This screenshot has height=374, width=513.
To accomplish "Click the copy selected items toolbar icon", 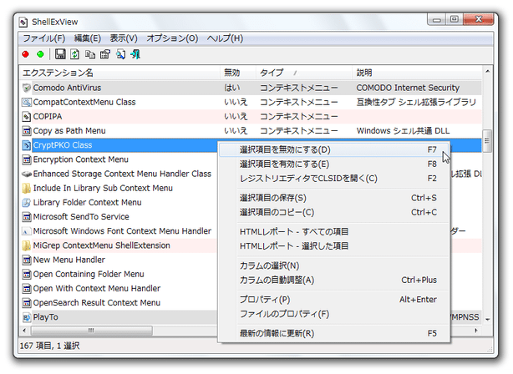I will (x=90, y=54).
